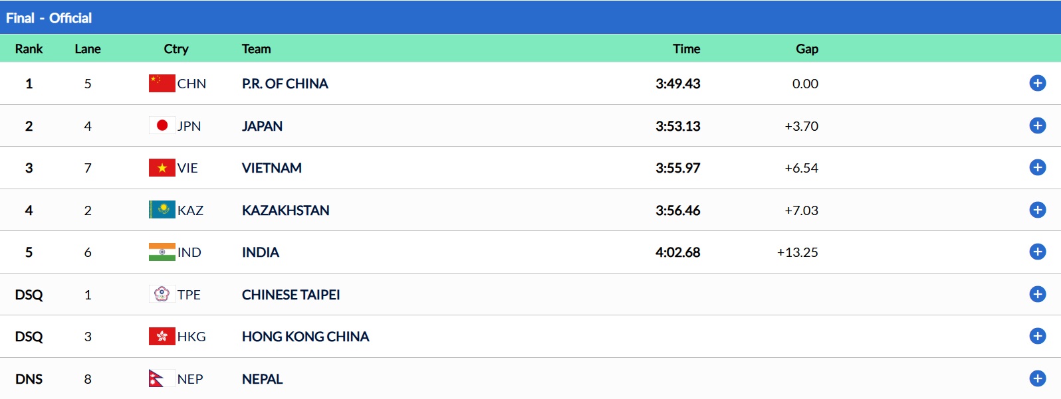Viewport: 1061px width, 399px height.
Task: Click the Nepal flag icon
Action: [x=157, y=378]
